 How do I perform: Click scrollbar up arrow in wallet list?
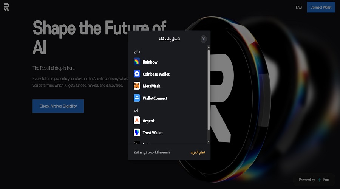(x=209, y=47)
